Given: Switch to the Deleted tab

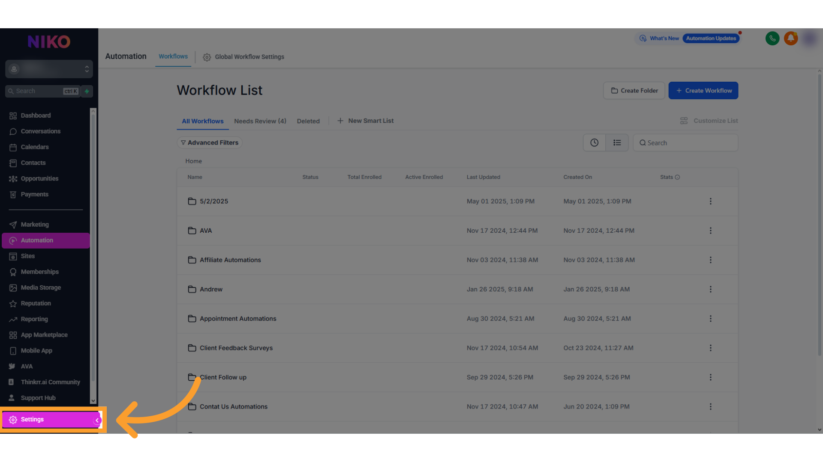Looking at the screenshot, I should [308, 121].
